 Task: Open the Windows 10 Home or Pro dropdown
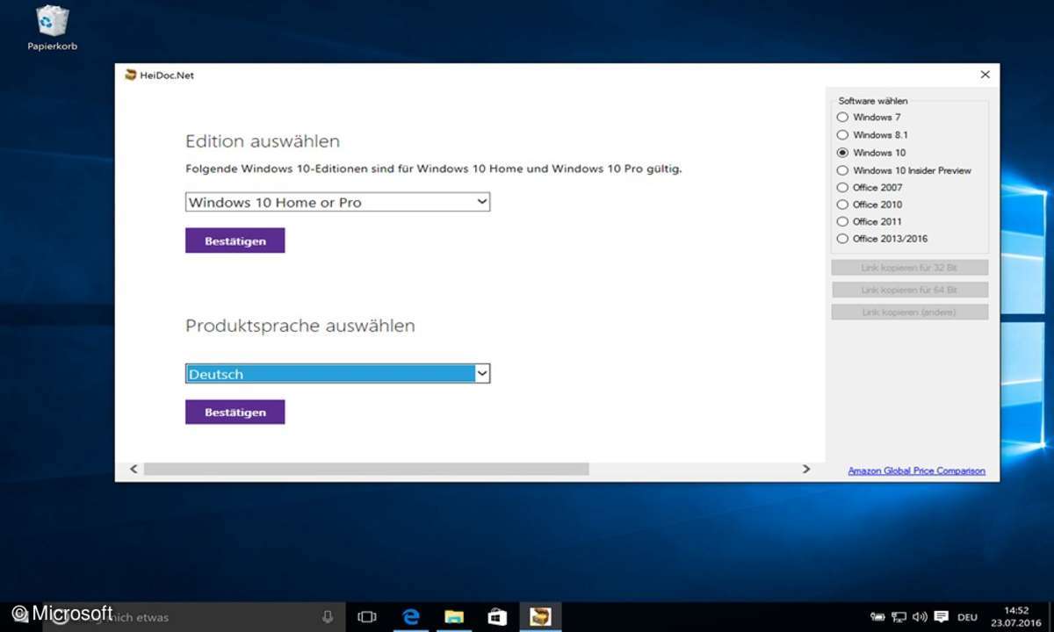pos(337,202)
